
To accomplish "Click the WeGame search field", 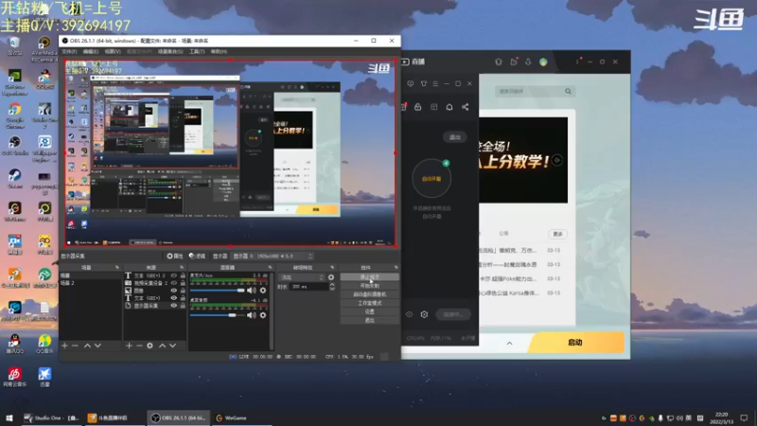I will pos(534,91).
